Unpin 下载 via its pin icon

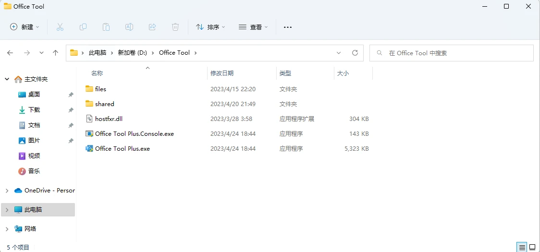coord(71,110)
